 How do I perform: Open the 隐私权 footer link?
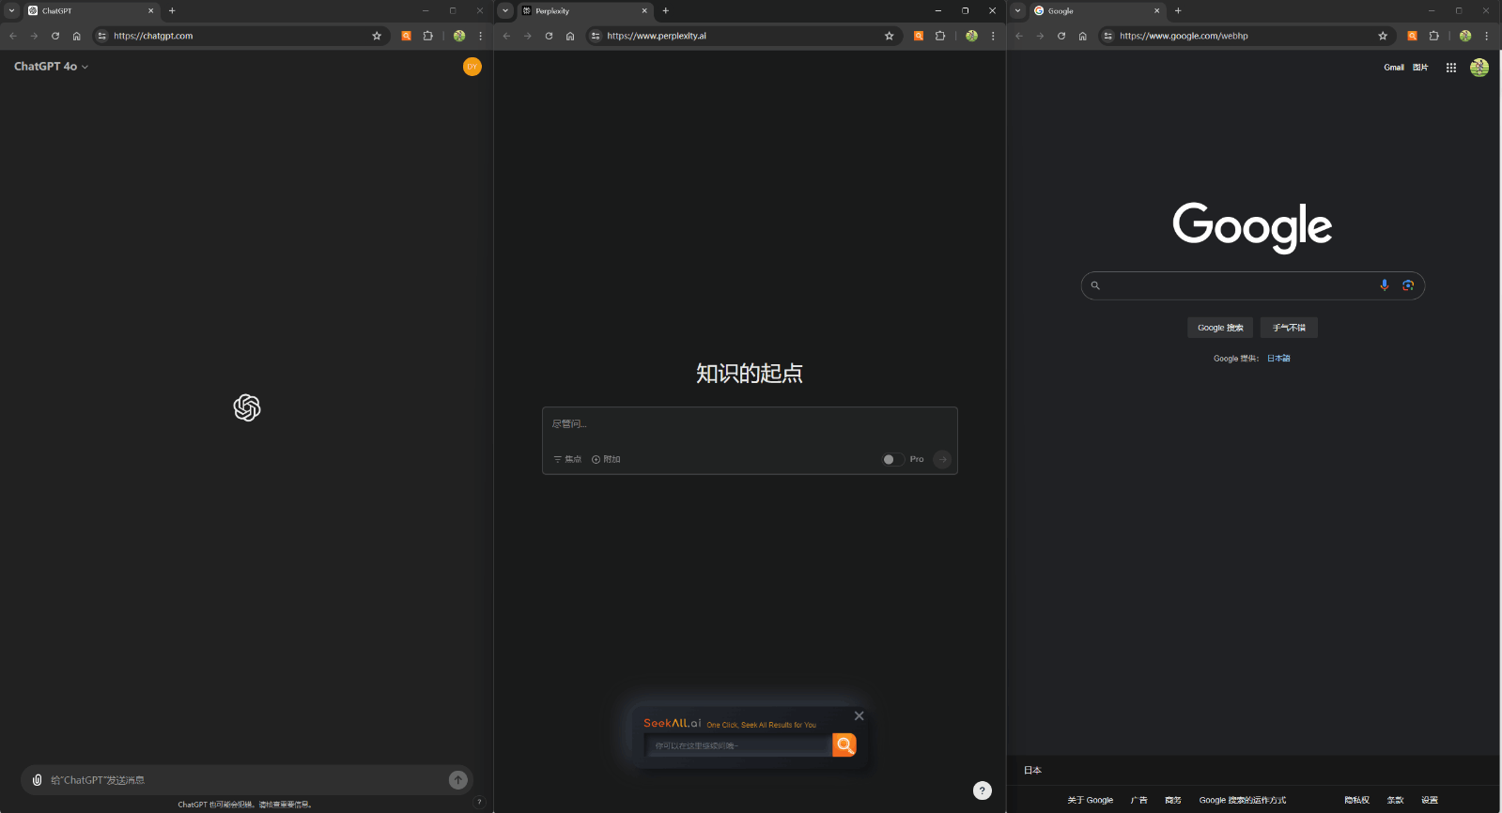(x=1357, y=801)
